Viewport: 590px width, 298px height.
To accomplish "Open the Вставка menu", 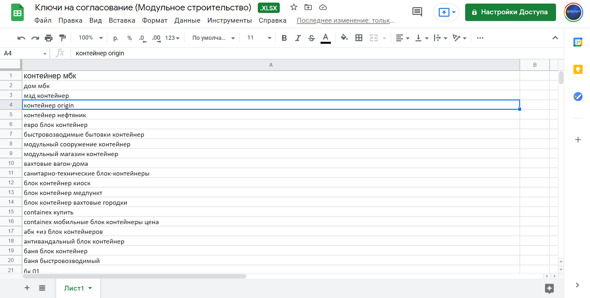I will point(122,20).
